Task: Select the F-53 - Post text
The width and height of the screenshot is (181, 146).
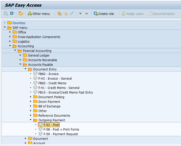Action: coord(51,125)
